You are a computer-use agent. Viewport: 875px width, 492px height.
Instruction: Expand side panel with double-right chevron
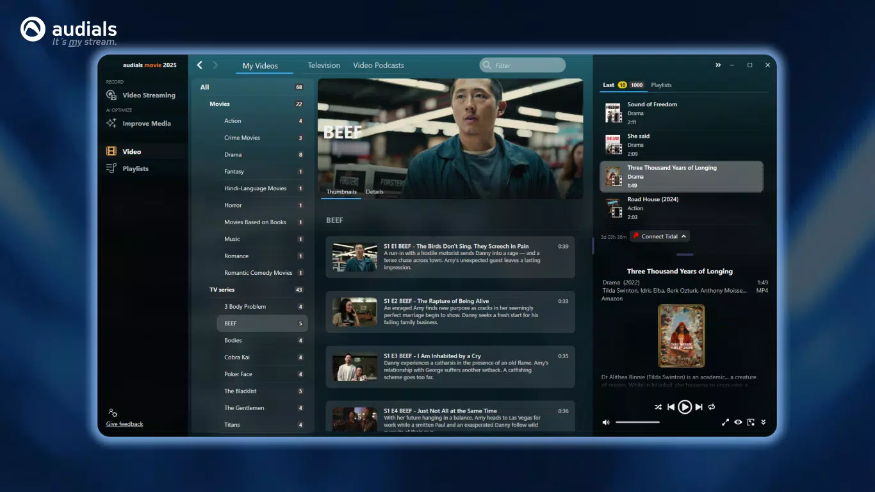tap(718, 65)
